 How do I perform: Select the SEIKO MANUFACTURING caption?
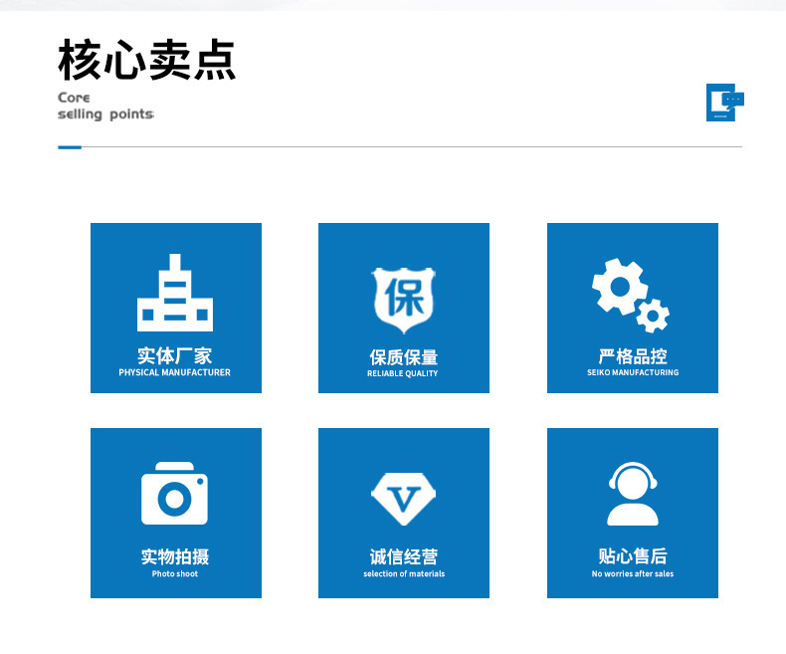633,372
